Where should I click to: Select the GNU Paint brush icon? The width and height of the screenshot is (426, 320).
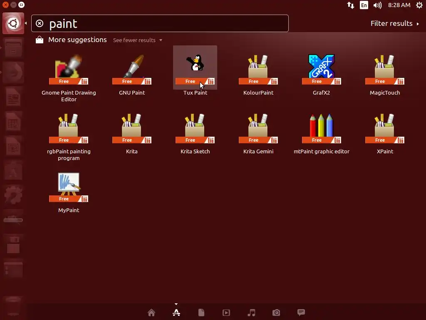(132, 69)
